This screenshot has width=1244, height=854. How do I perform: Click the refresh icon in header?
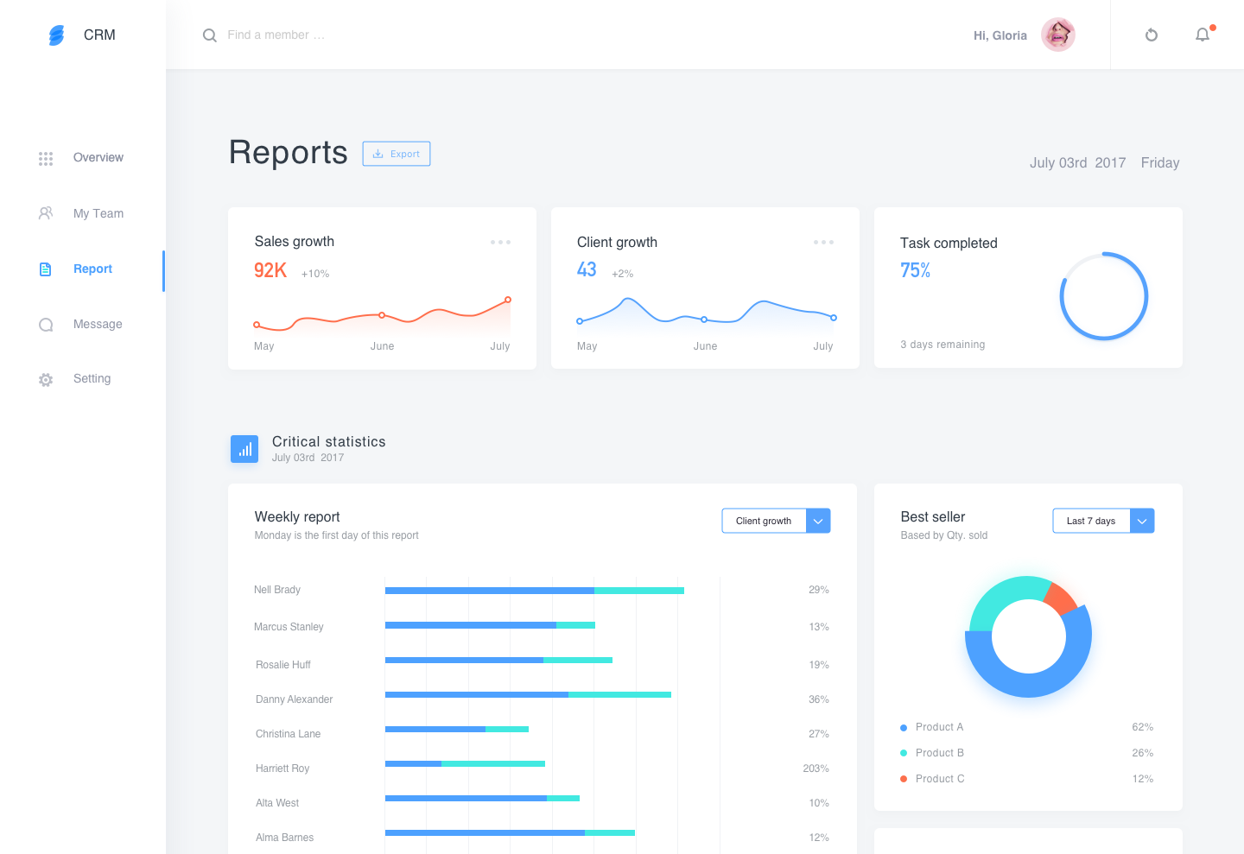[1151, 35]
